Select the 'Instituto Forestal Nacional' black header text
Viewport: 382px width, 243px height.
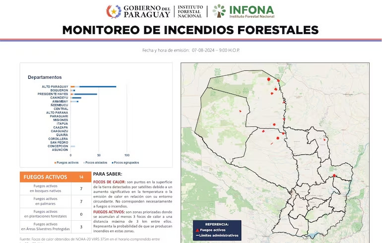[x=190, y=11]
